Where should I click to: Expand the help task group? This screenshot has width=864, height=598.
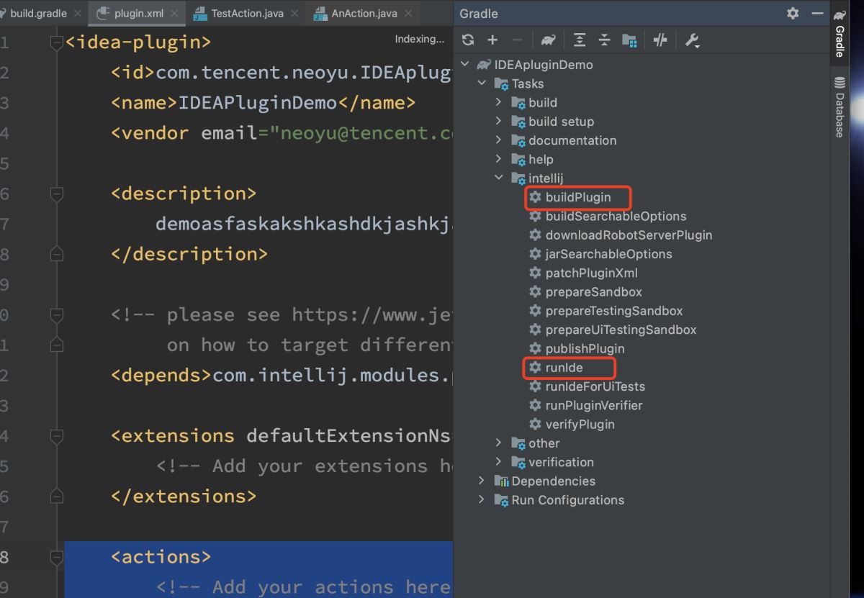click(x=498, y=159)
